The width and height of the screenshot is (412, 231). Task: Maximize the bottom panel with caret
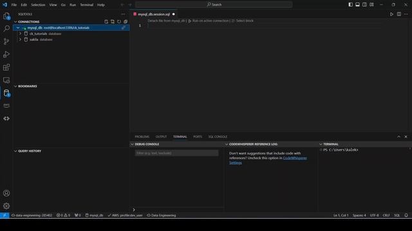click(398, 137)
